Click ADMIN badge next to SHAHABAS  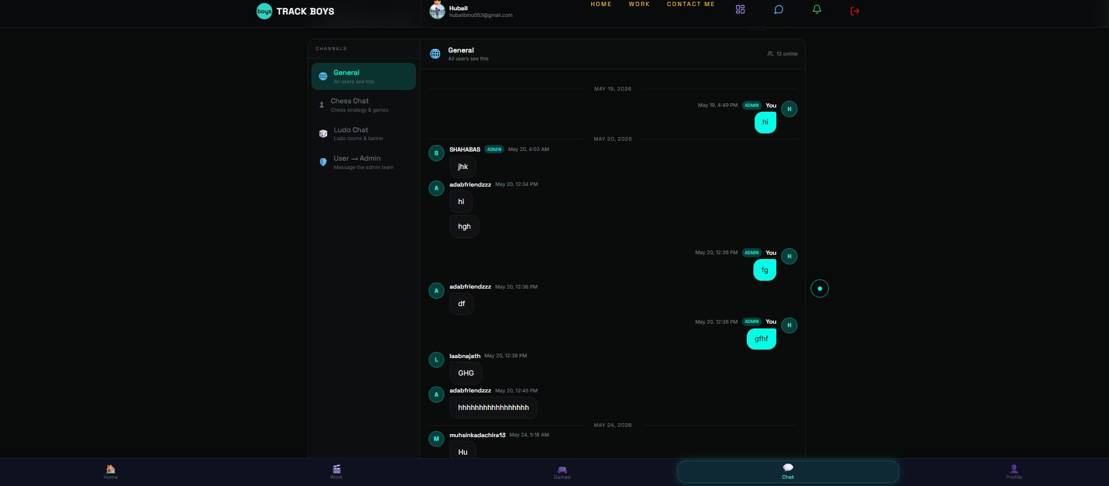[494, 149]
